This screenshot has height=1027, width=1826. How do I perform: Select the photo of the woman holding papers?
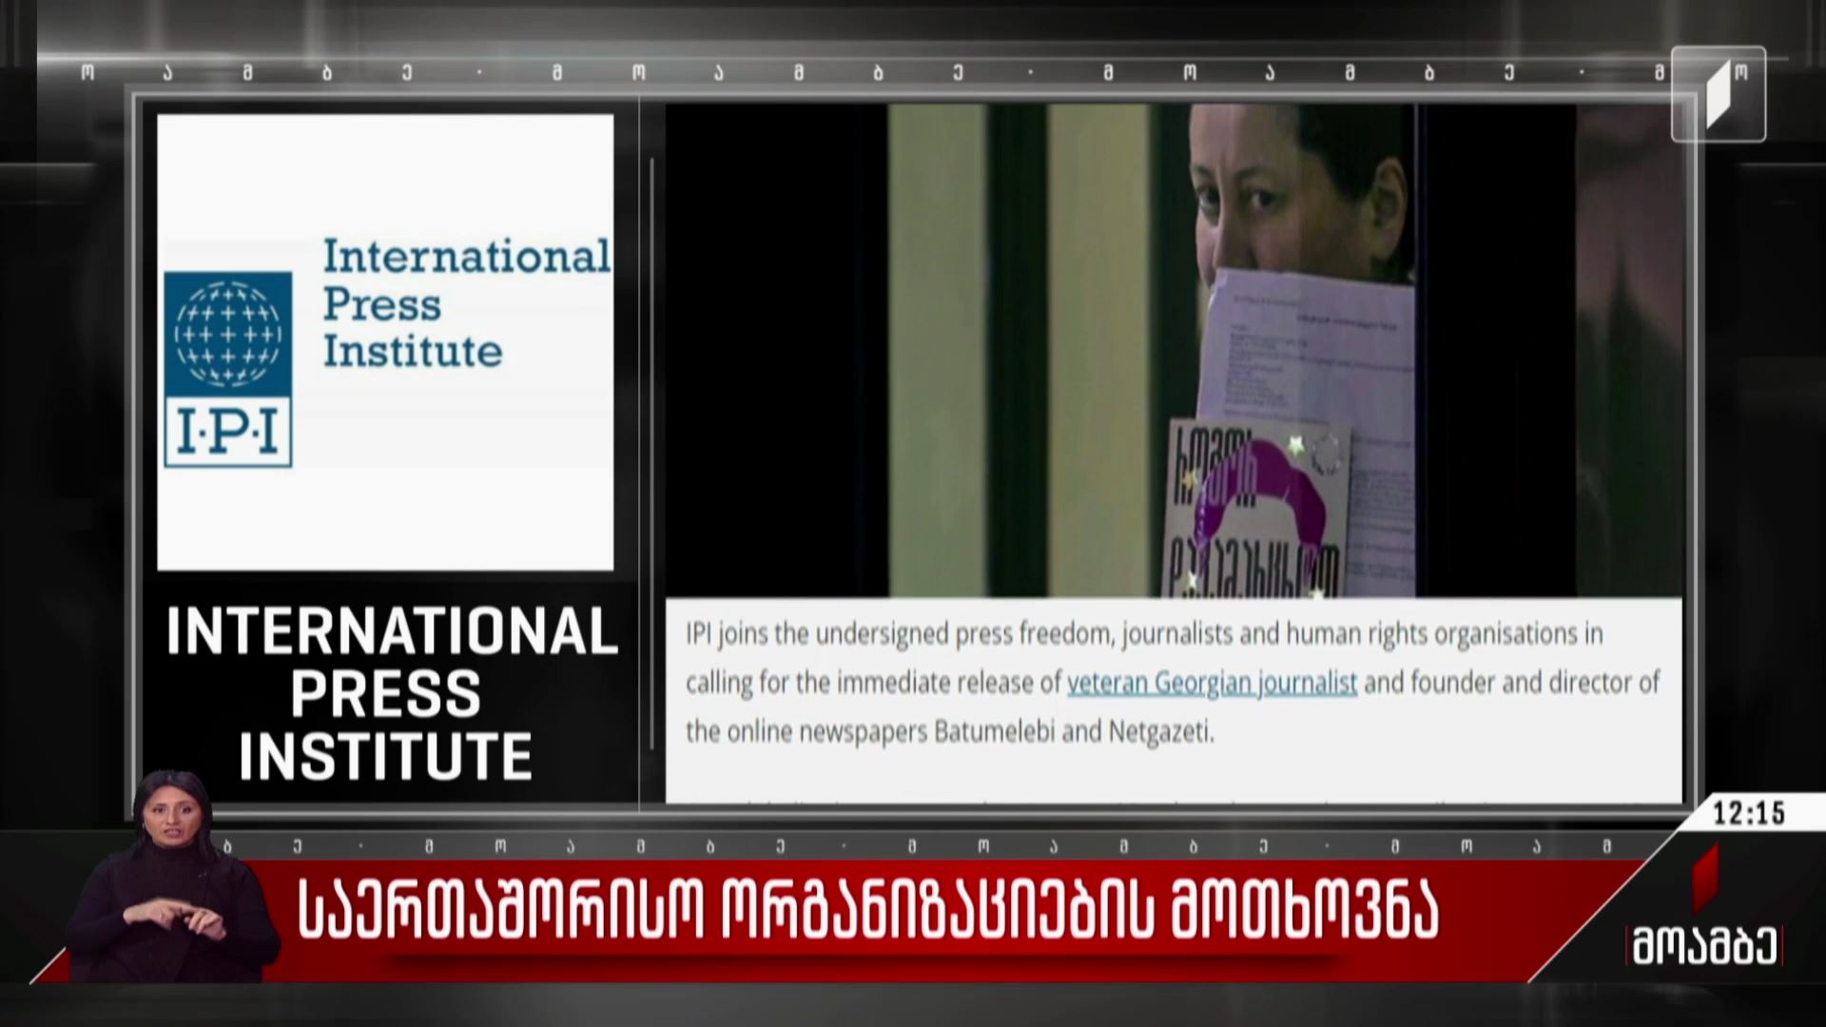pyautogui.click(x=1174, y=350)
